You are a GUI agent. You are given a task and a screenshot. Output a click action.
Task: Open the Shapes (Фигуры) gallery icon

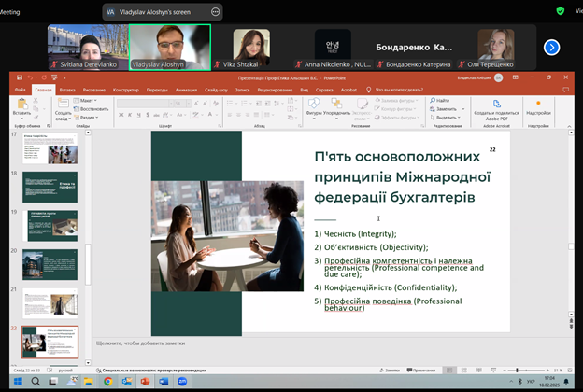click(x=314, y=104)
